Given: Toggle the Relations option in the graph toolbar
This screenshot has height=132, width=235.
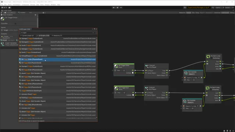Looking at the screenshot, I should tap(182, 13).
